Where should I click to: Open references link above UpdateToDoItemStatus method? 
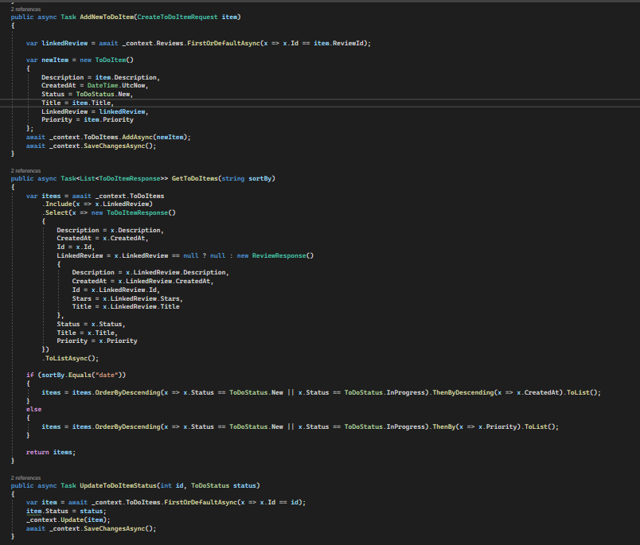click(x=25, y=477)
